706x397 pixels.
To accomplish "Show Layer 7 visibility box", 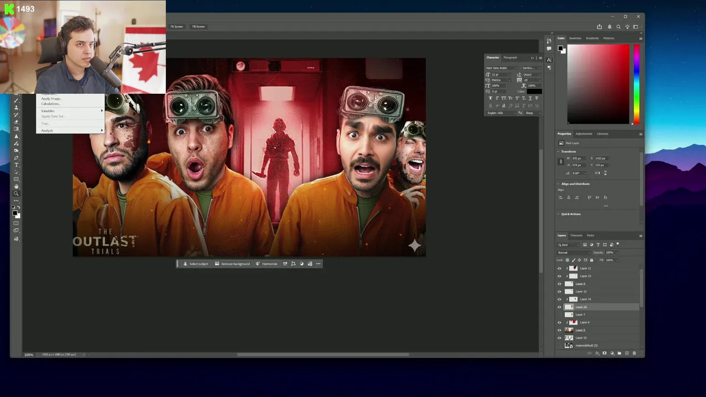I will (559, 315).
